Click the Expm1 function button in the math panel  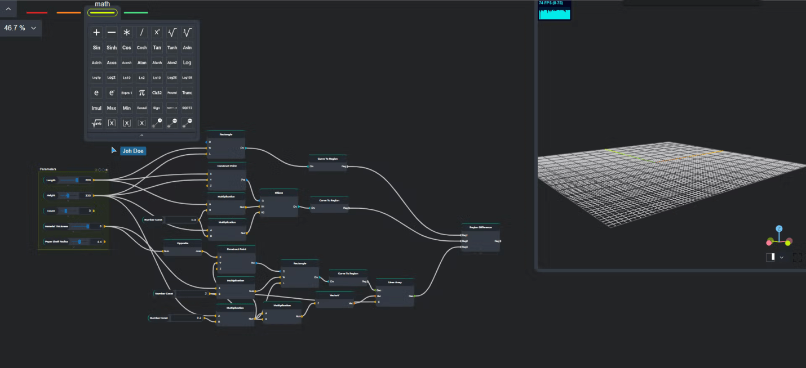point(126,93)
